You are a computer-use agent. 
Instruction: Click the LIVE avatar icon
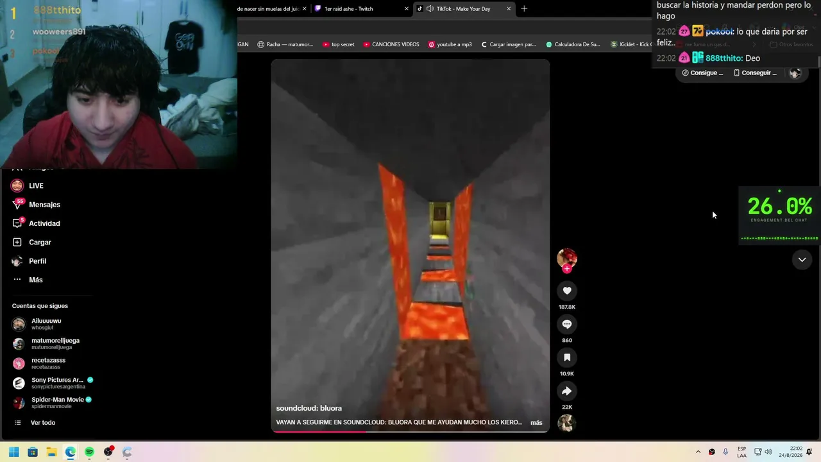(x=17, y=185)
